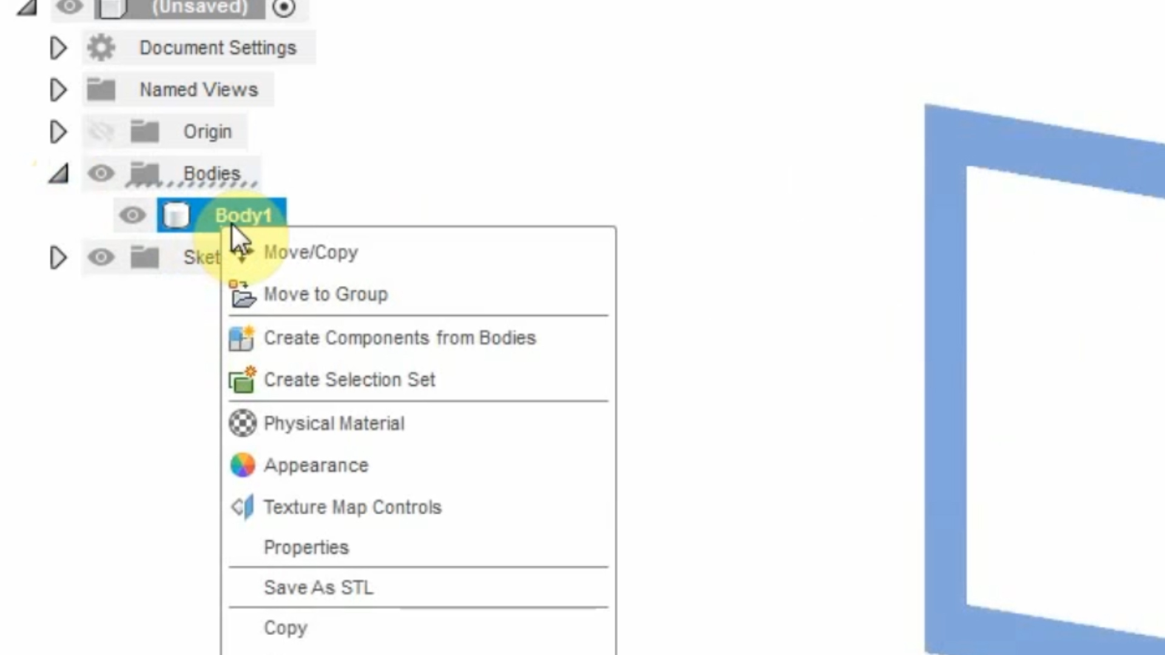Click the Physical Material icon
This screenshot has height=655, width=1165.
pyautogui.click(x=243, y=422)
